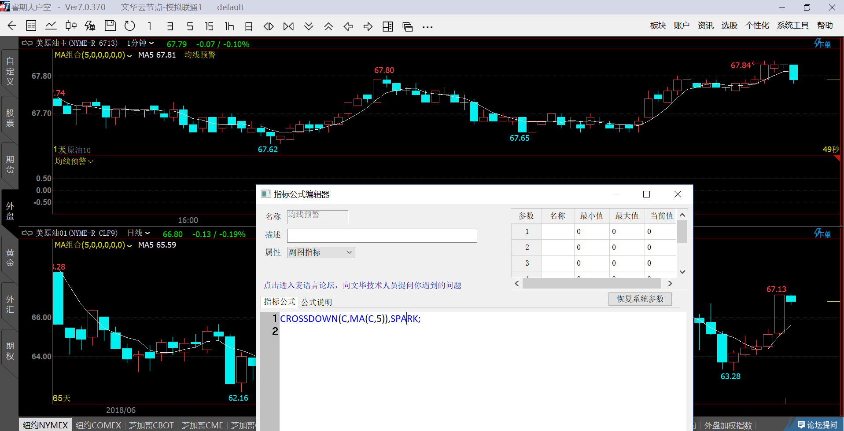844x431 pixels.
Task: Expand the 日线 period dropdown
Action: [139, 233]
